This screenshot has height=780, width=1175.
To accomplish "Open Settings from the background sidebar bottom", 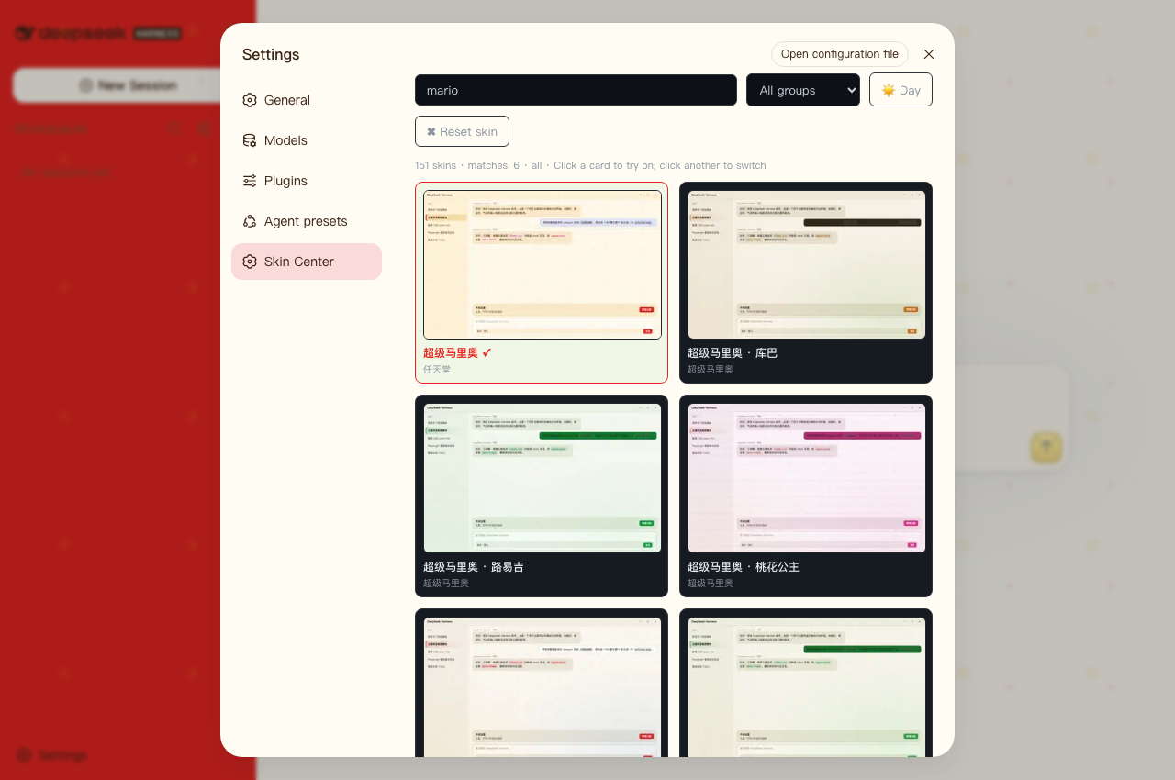I will [x=52, y=755].
